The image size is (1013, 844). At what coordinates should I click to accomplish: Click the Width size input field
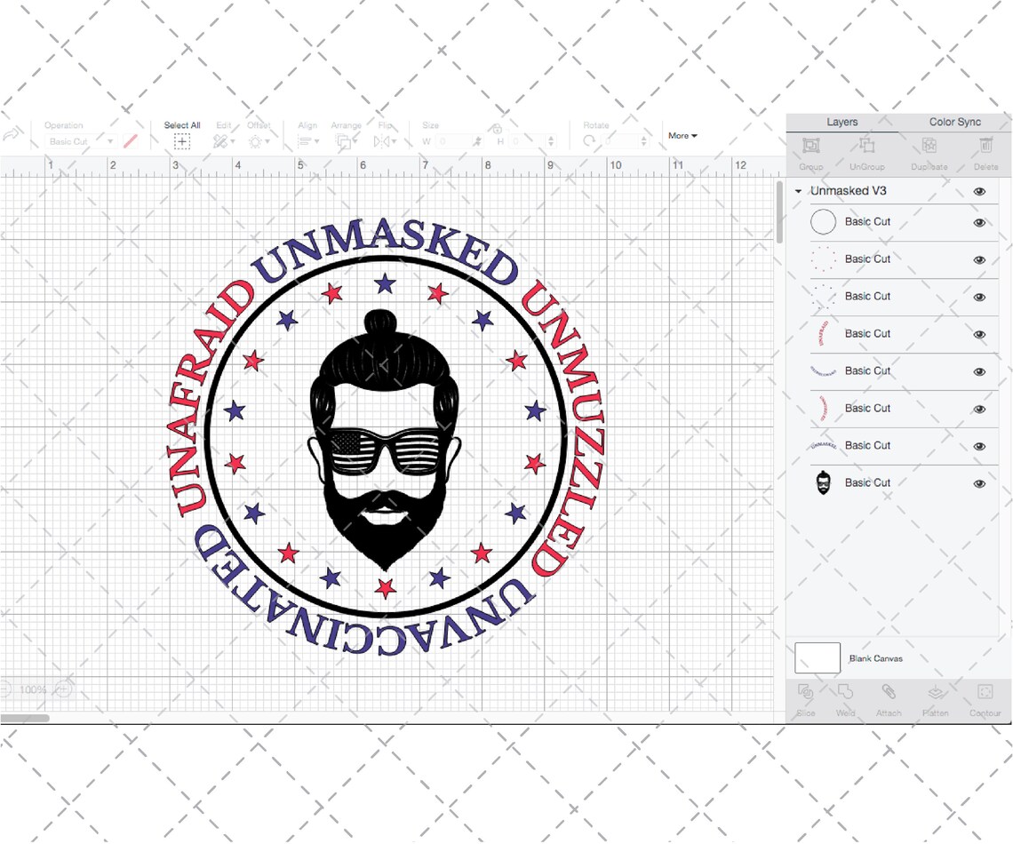pos(454,141)
